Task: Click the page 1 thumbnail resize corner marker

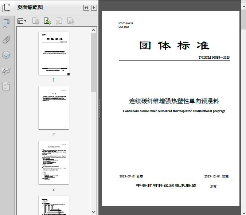Action: pos(69,74)
